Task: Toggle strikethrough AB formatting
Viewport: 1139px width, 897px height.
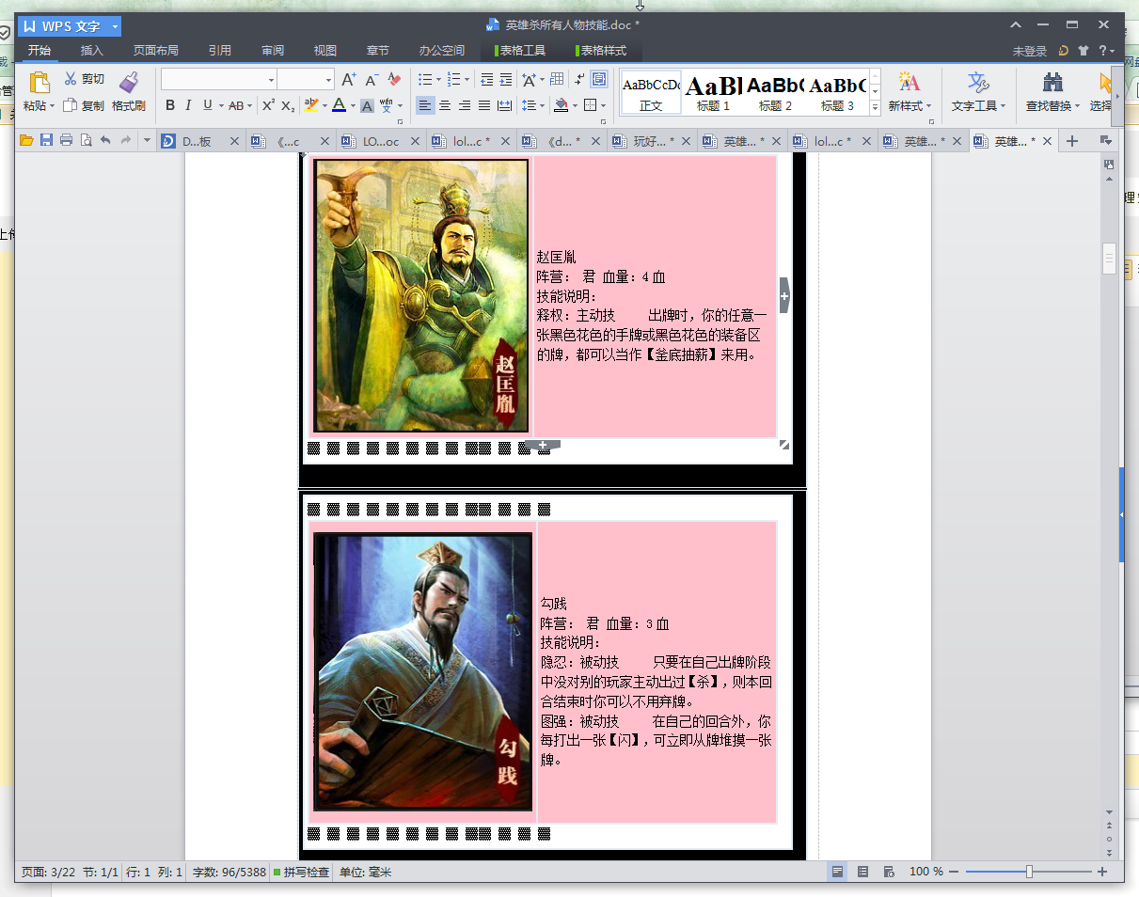Action: pyautogui.click(x=235, y=105)
